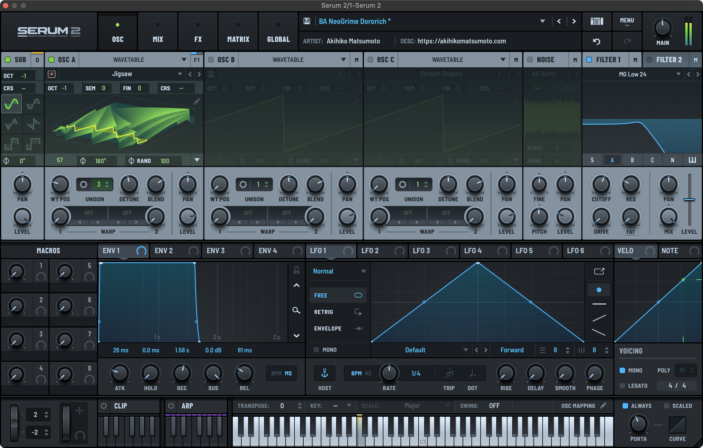Screen dimensions: 703x448
Task: Toggle the SUB oscillator on/off
Action: point(8,60)
